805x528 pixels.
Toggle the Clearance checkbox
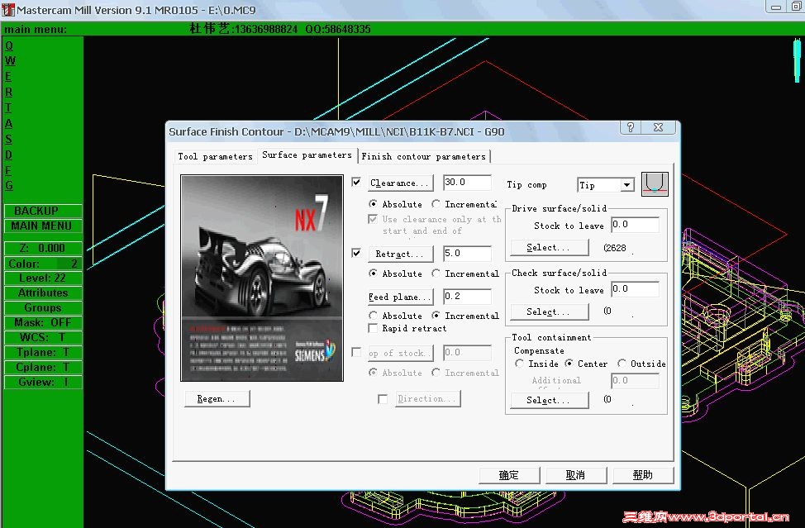[x=356, y=182]
